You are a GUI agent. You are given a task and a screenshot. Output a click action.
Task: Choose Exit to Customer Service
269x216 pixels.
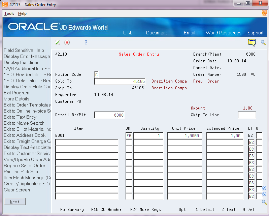click(x=27, y=154)
